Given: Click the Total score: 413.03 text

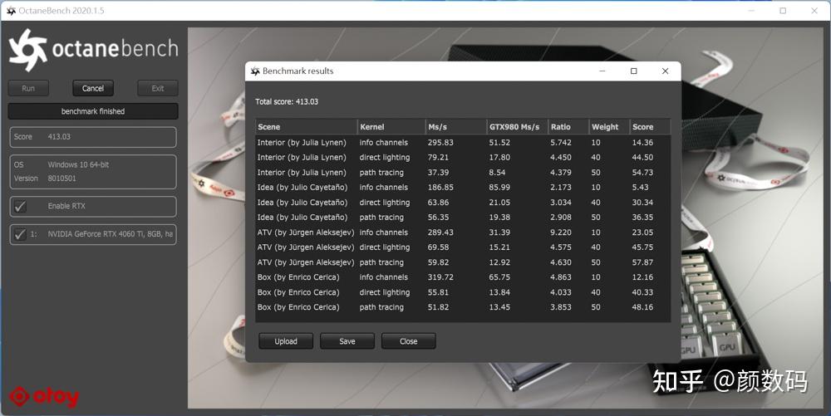Looking at the screenshot, I should tap(287, 101).
